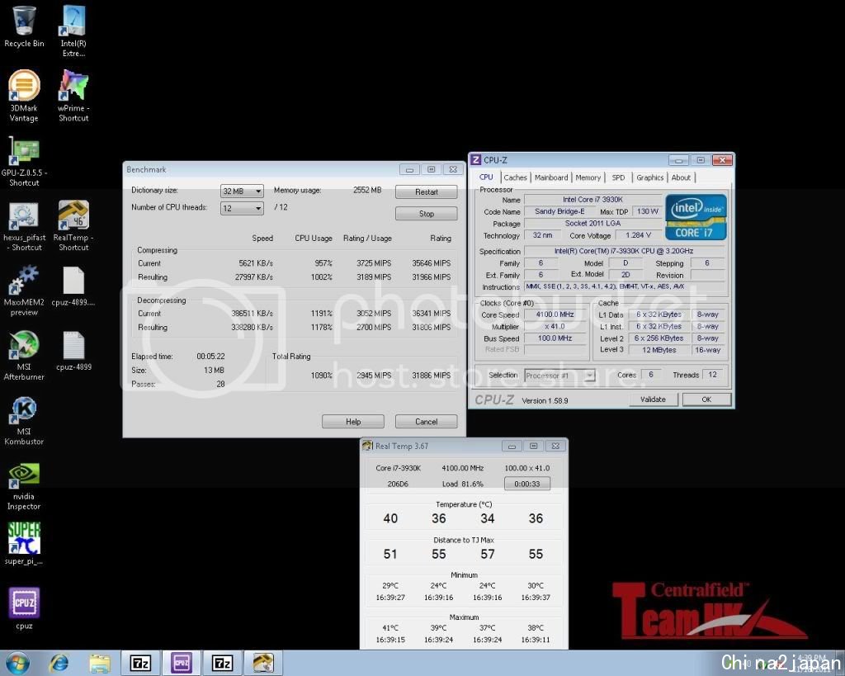Viewport: 845px width, 676px height.
Task: Select the blank cpuz-4899.... file icon
Action: pyautogui.click(x=73, y=286)
